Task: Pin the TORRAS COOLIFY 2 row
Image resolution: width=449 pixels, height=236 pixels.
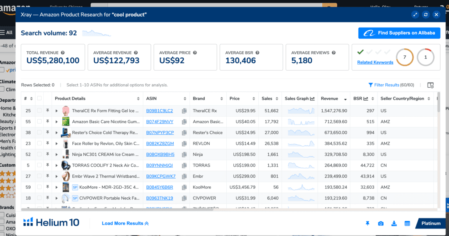Action: tap(47, 165)
